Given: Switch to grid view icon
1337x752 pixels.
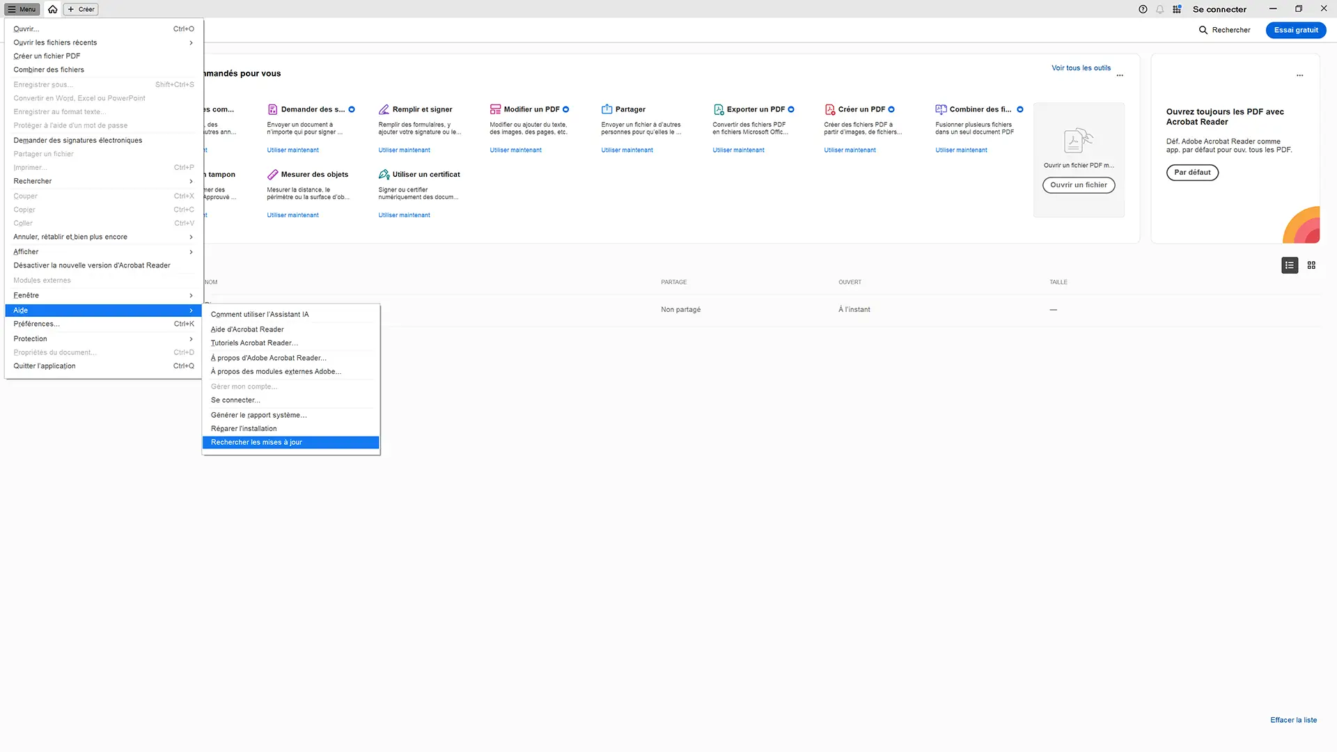Looking at the screenshot, I should (x=1311, y=265).
